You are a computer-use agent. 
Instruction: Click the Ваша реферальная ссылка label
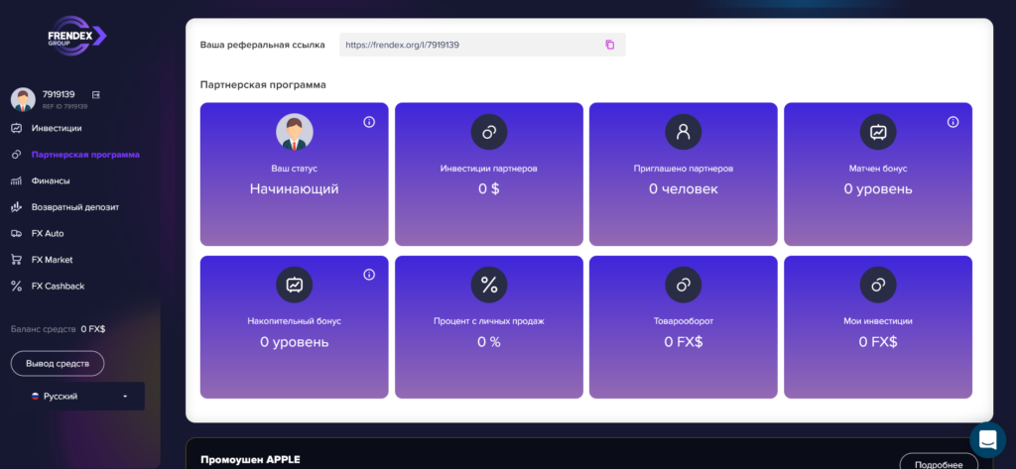point(262,45)
